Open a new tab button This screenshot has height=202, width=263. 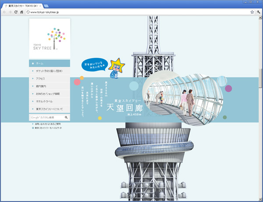click(x=46, y=6)
